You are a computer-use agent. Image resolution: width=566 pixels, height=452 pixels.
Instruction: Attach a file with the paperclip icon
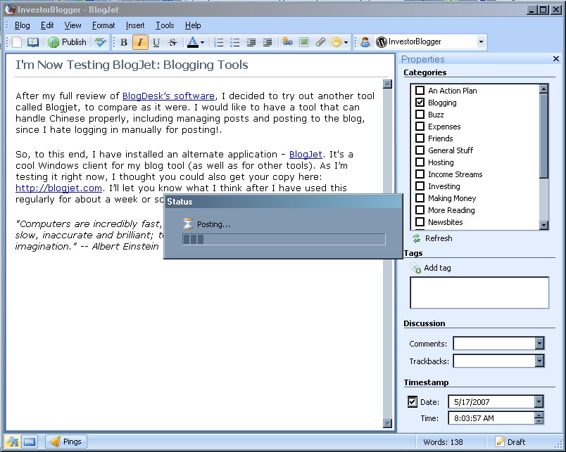tap(320, 42)
